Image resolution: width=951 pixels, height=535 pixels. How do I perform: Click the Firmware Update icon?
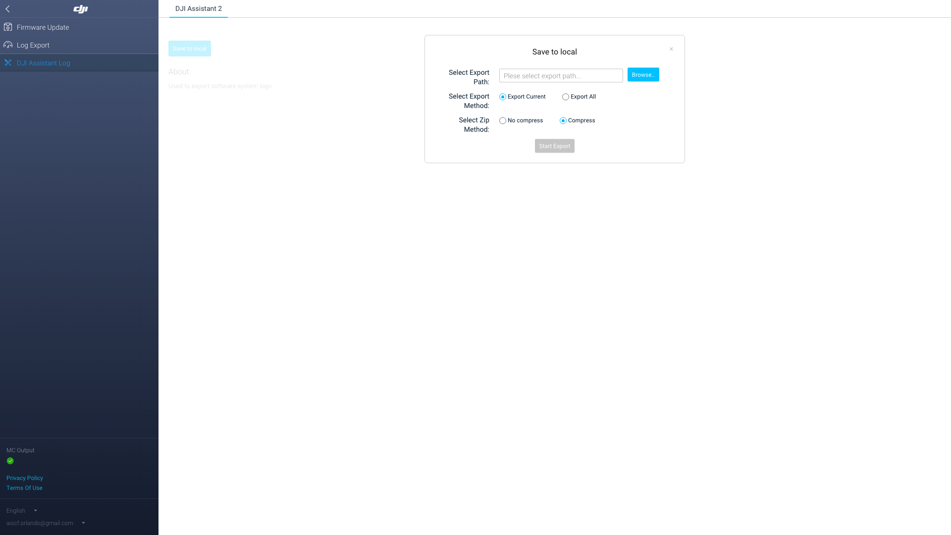[x=8, y=27]
